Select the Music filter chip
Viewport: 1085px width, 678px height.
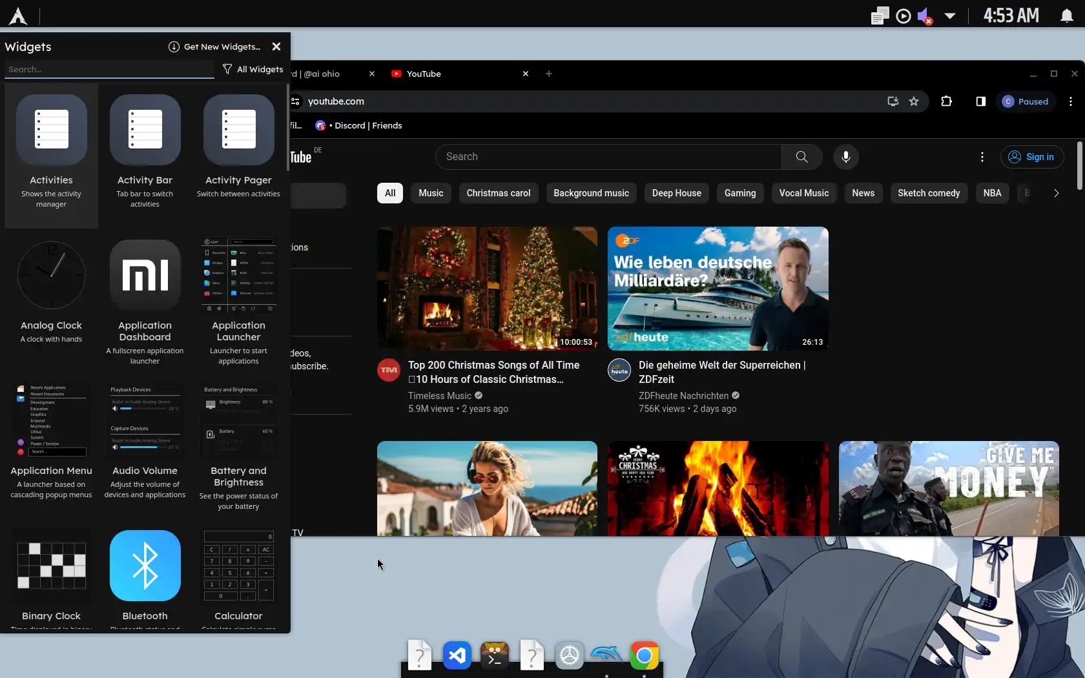pyautogui.click(x=431, y=193)
